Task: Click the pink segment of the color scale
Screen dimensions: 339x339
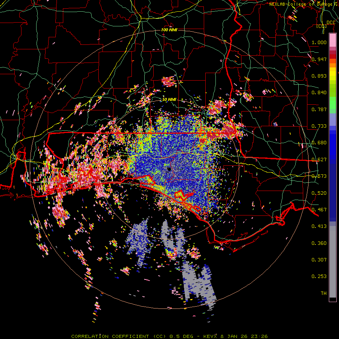Action: point(333,40)
